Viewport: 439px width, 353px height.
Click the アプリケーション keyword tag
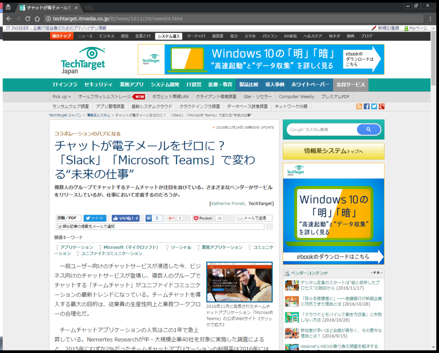point(76,247)
